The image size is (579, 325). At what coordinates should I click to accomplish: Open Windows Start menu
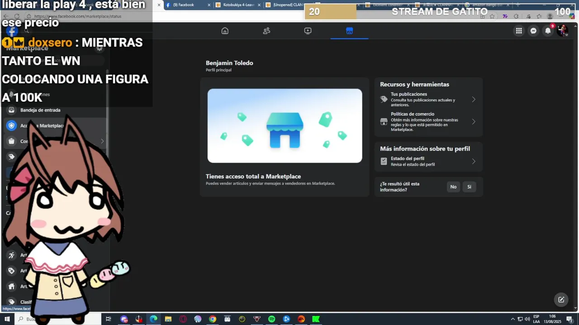(7, 319)
